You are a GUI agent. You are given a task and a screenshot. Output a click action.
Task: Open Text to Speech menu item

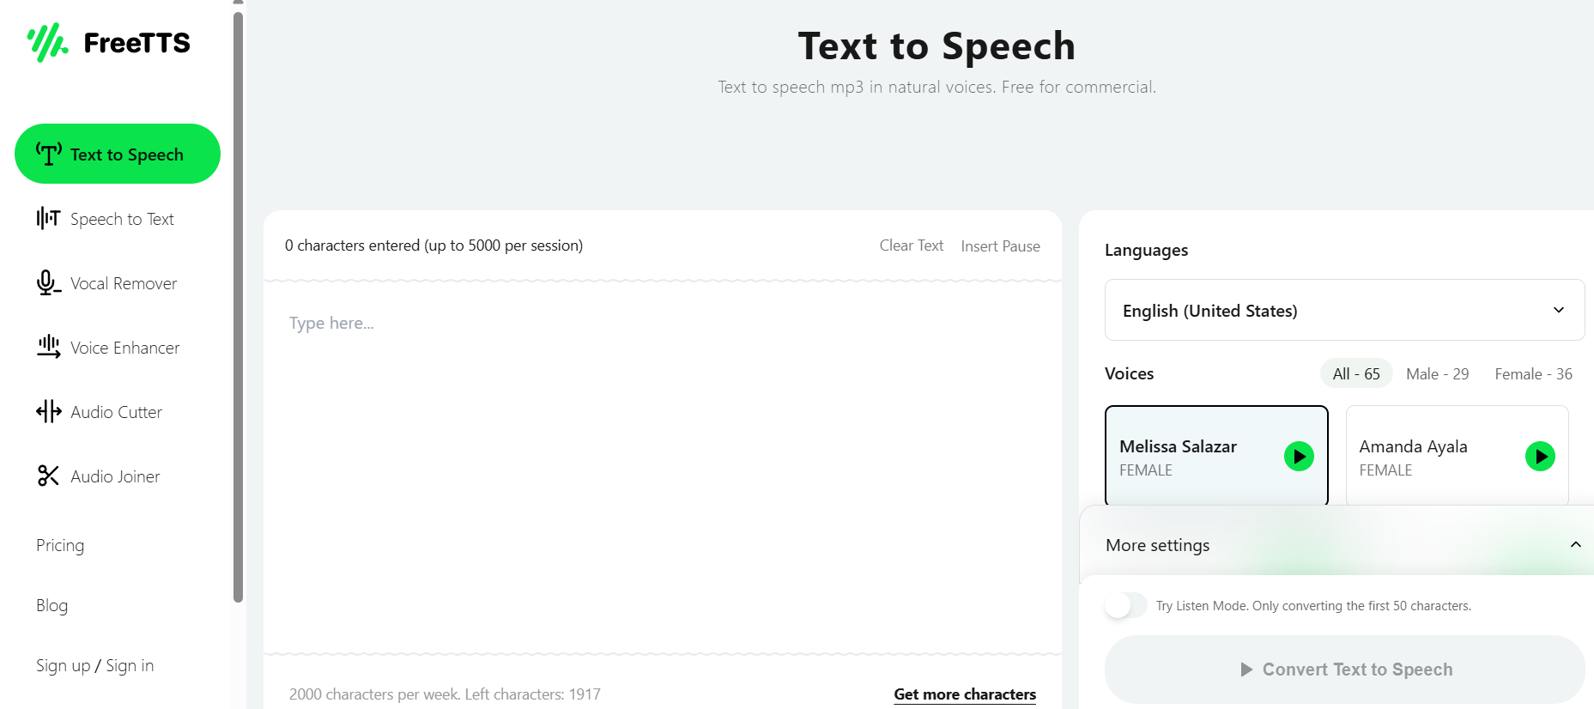tap(118, 154)
